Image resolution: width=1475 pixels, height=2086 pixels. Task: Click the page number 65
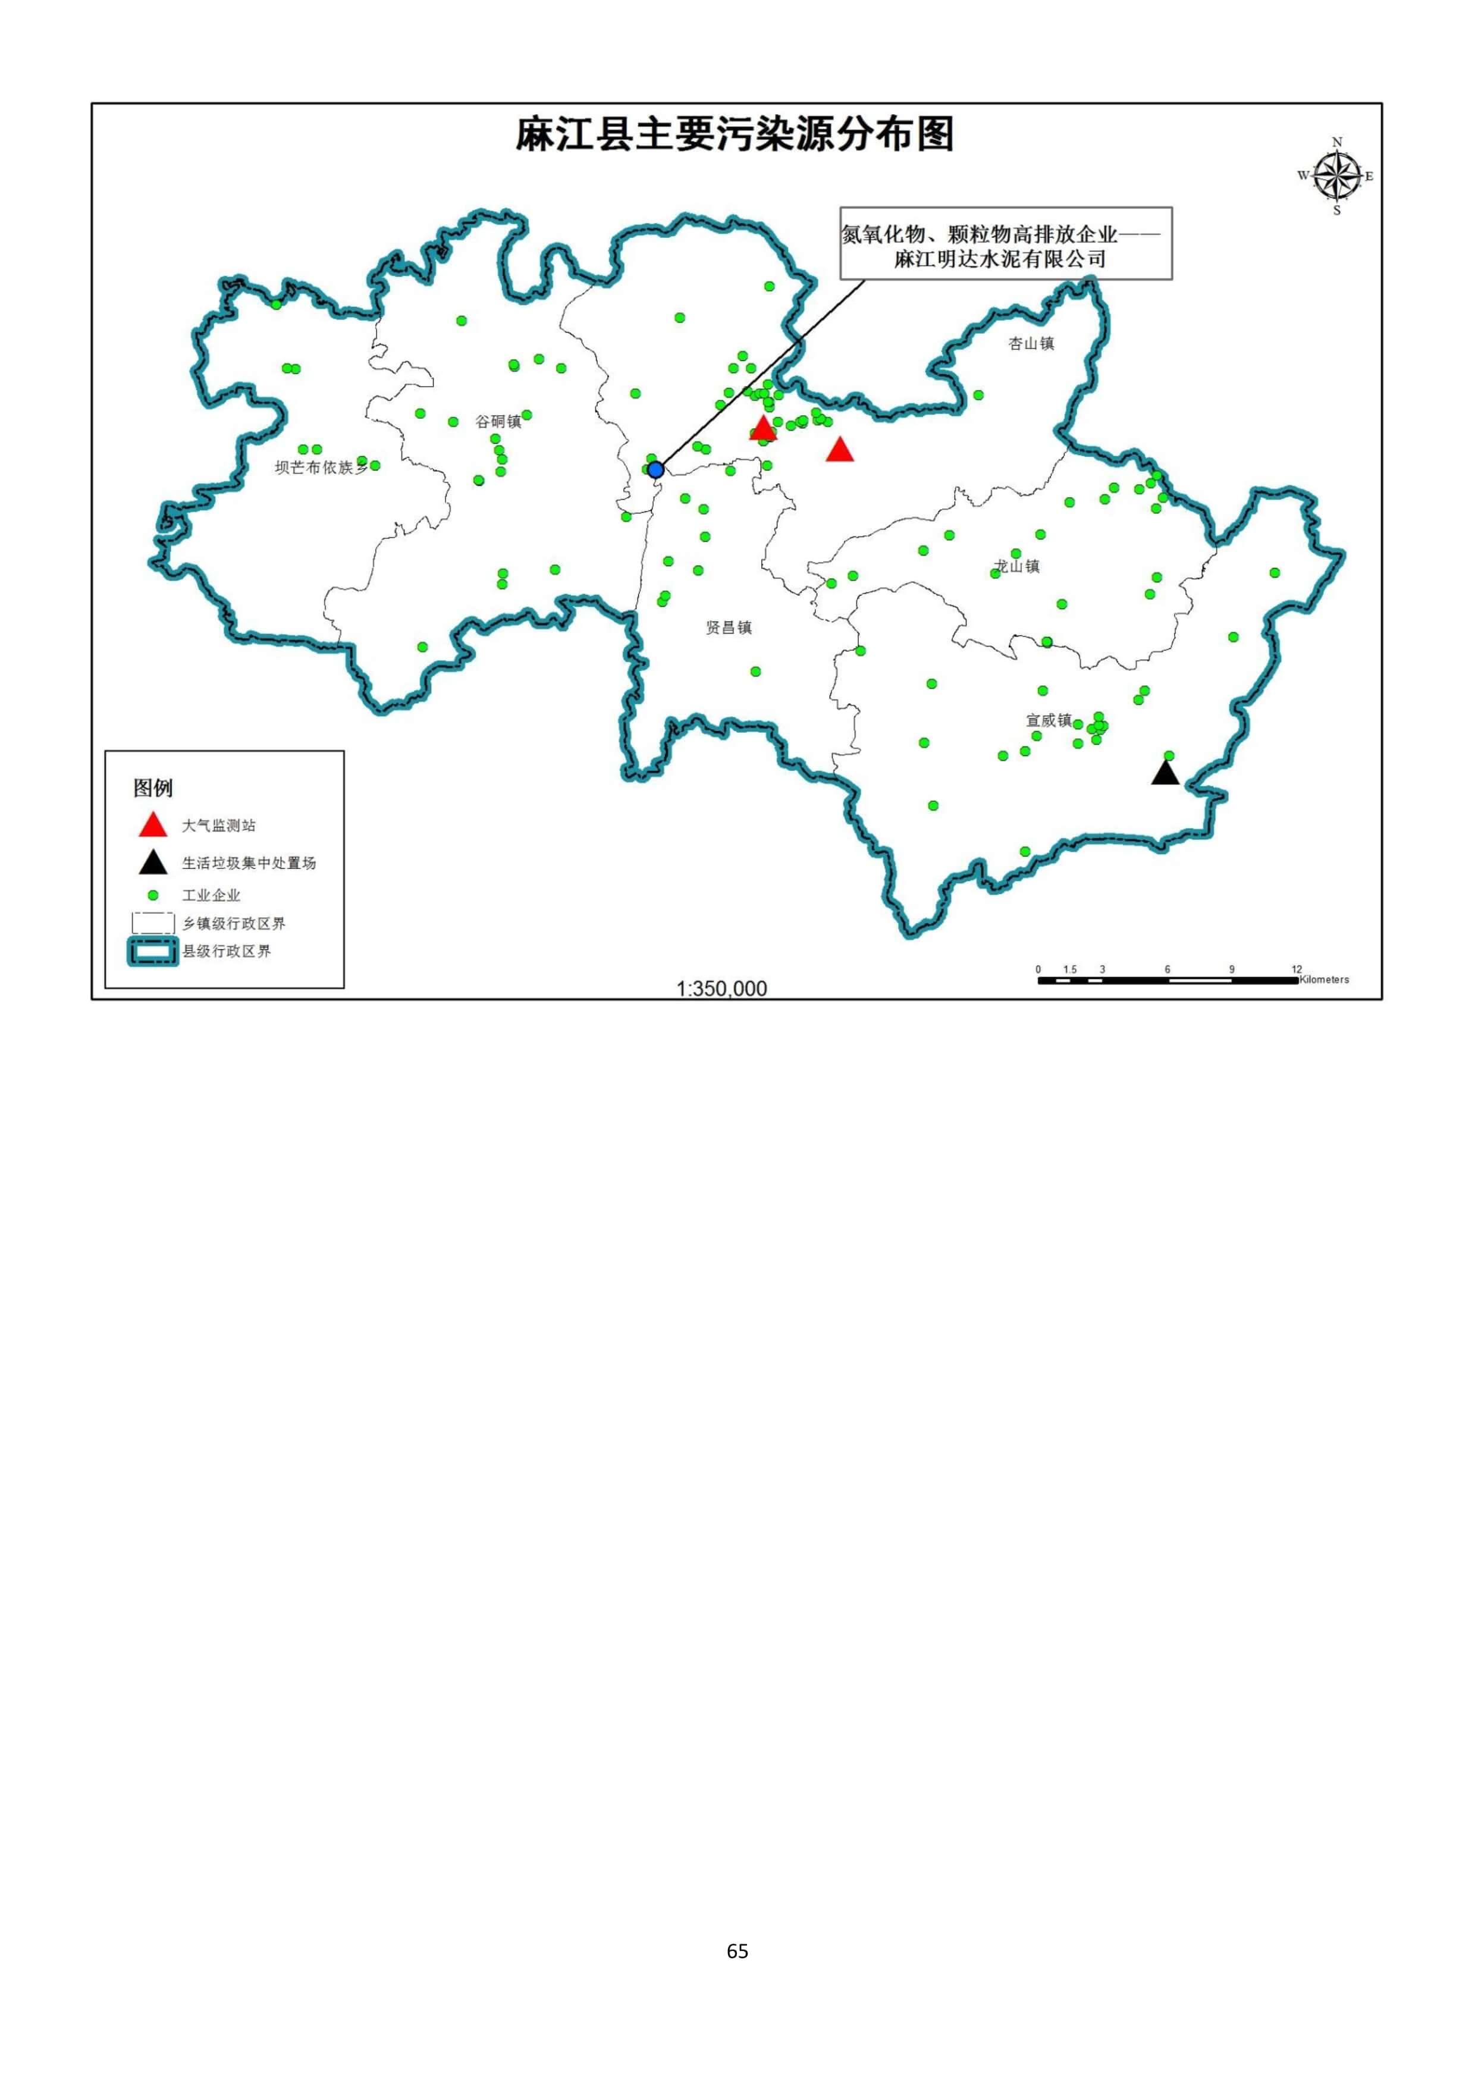click(737, 1950)
